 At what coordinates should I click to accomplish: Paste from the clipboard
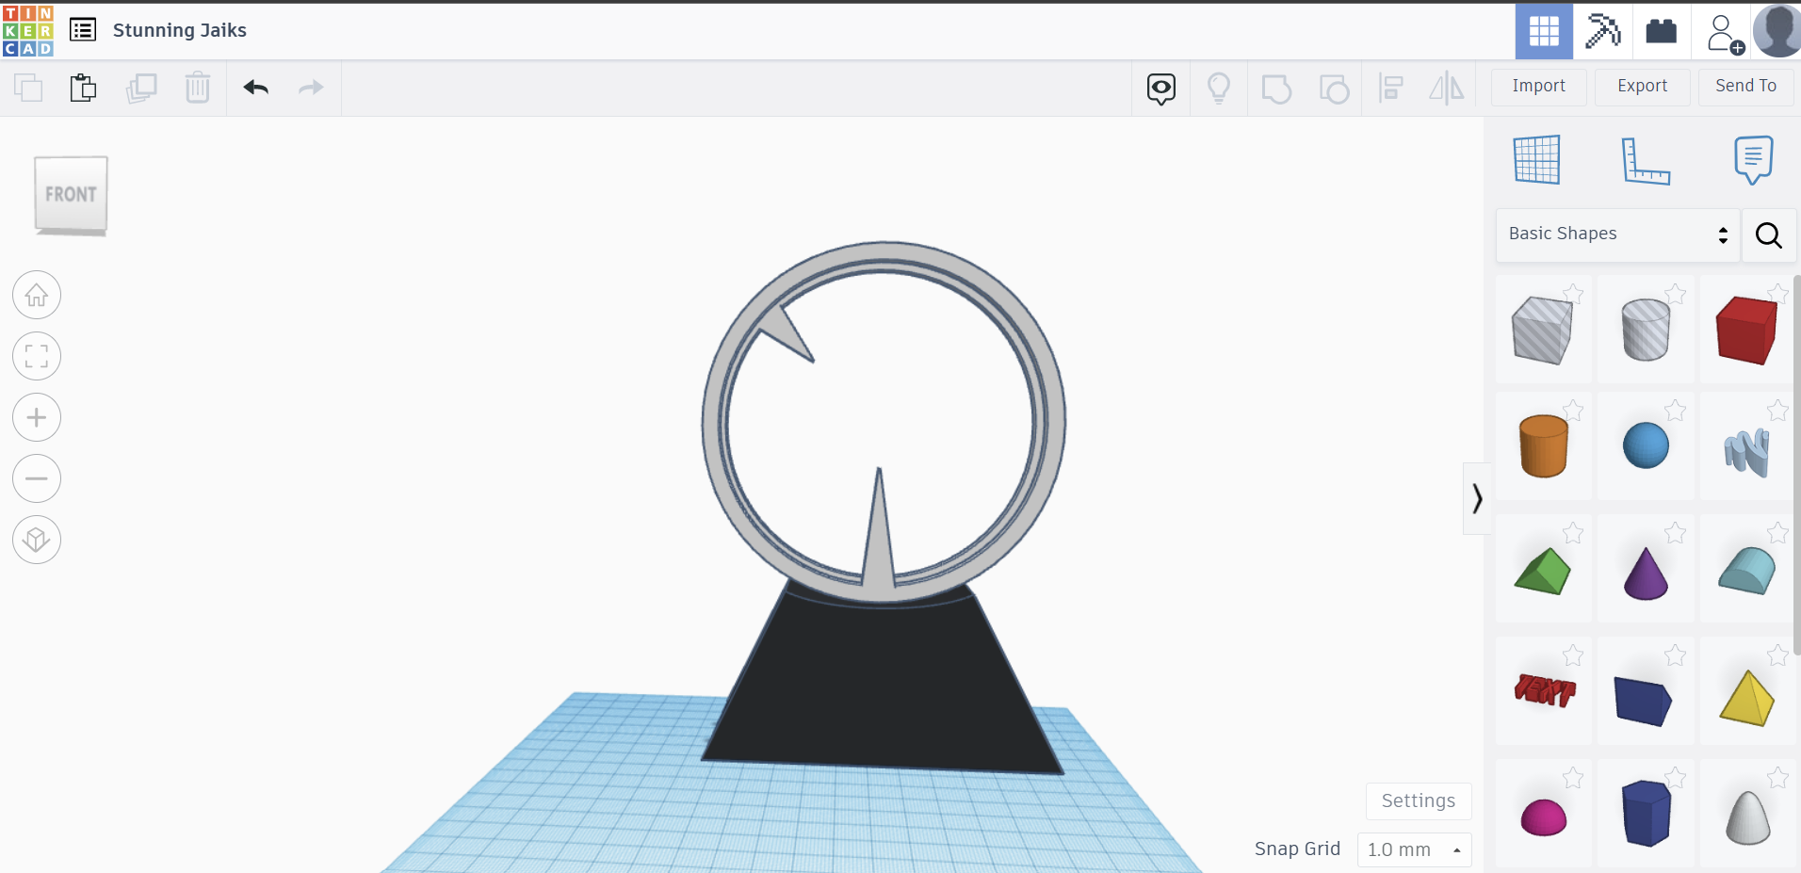click(83, 88)
